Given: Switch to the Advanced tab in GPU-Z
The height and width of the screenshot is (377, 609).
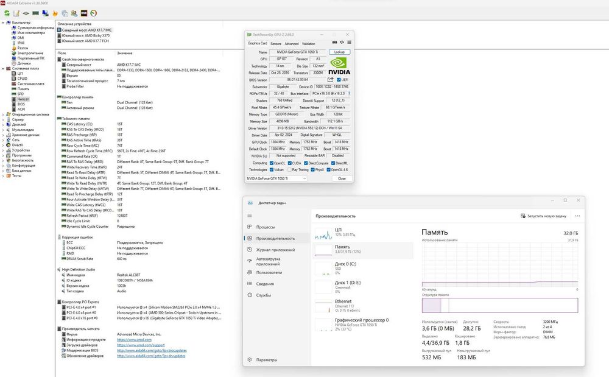Looking at the screenshot, I should pyautogui.click(x=291, y=43).
